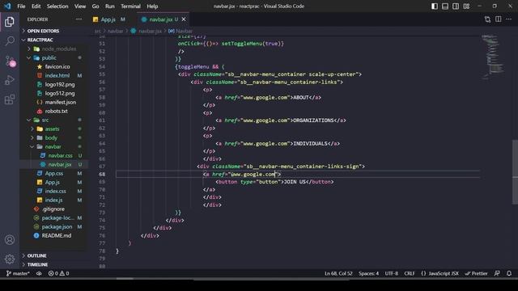
Task: Go to line via Ln 68 Col 52
Action: pyautogui.click(x=338, y=273)
